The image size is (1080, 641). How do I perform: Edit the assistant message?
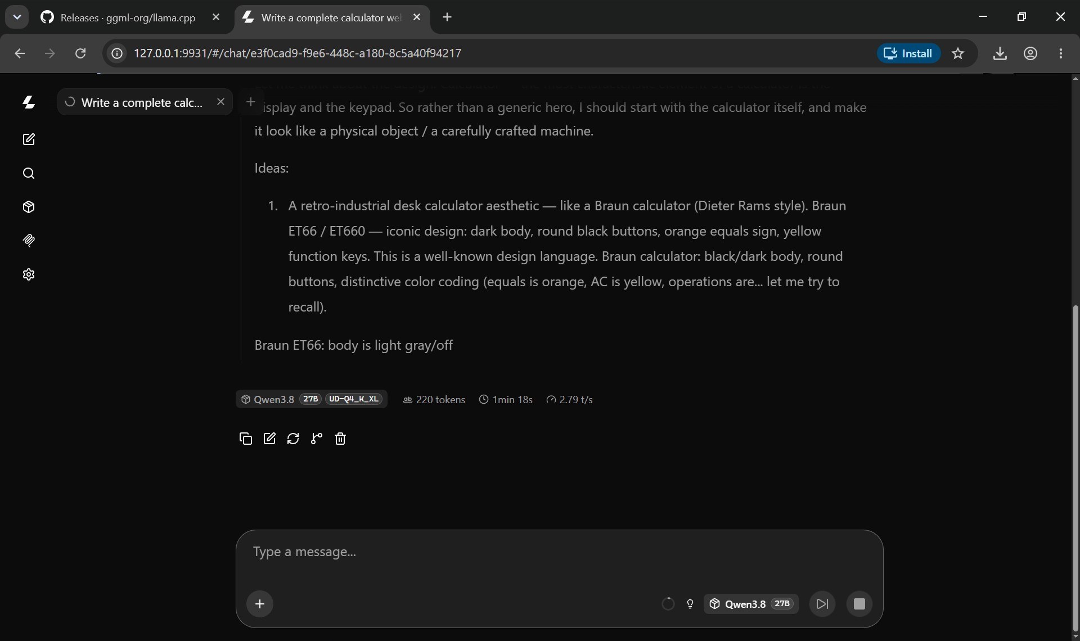(x=269, y=439)
